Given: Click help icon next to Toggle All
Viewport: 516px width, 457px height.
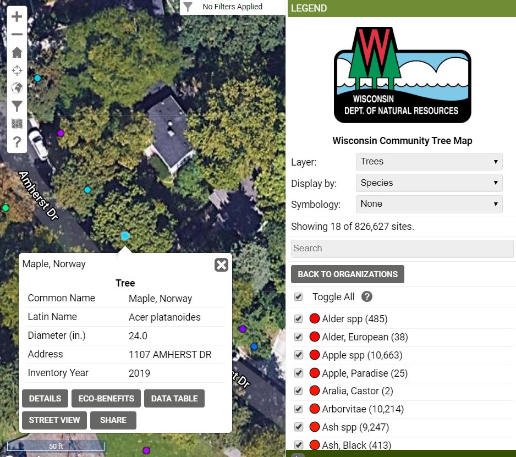Looking at the screenshot, I should point(366,297).
